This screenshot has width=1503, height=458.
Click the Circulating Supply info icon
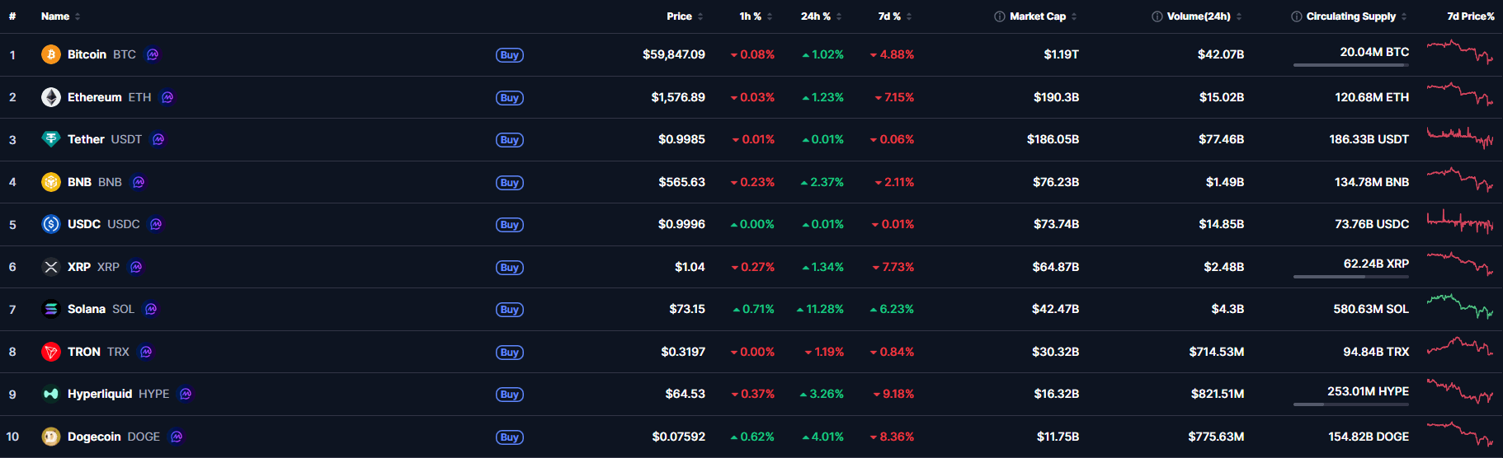(x=1297, y=16)
